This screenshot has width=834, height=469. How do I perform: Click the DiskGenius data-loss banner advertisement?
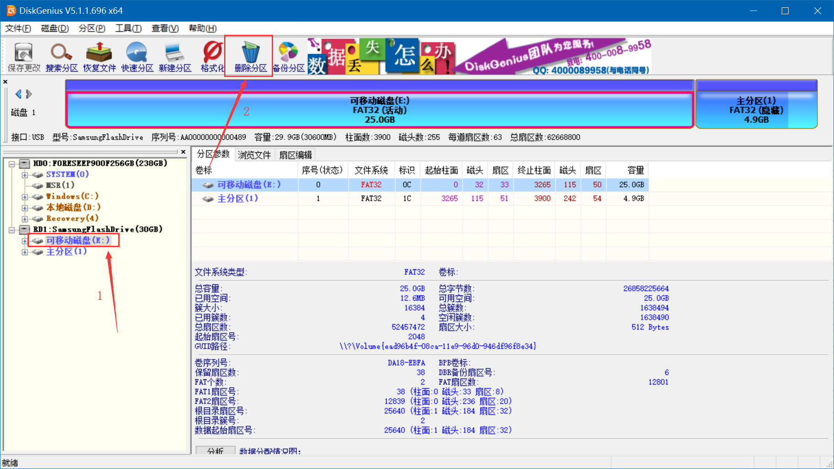[479, 56]
